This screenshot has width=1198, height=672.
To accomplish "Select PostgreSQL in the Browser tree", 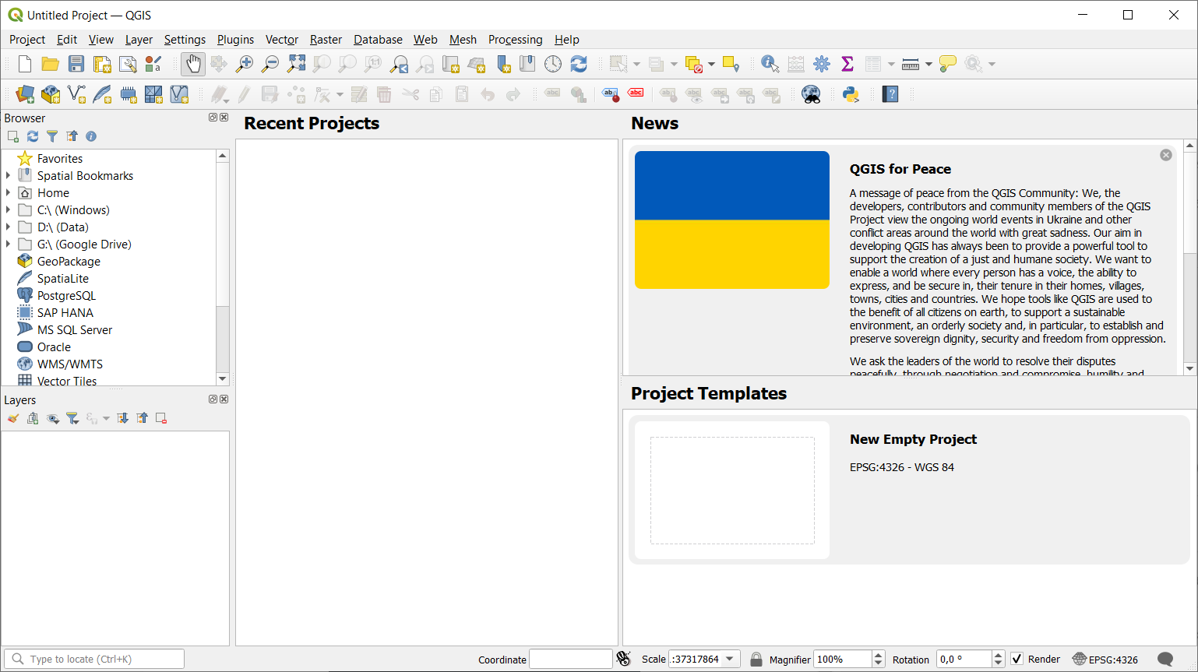I will click(x=66, y=296).
